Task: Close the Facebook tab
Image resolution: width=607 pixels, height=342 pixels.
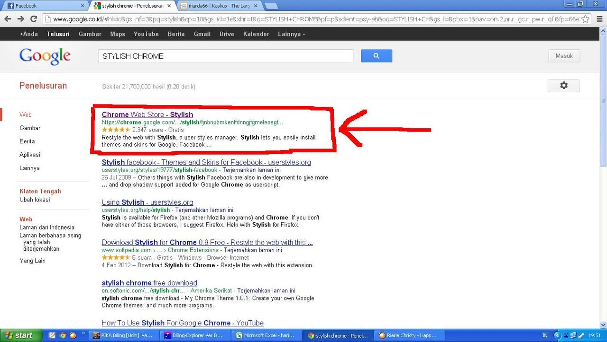Action: pos(83,6)
